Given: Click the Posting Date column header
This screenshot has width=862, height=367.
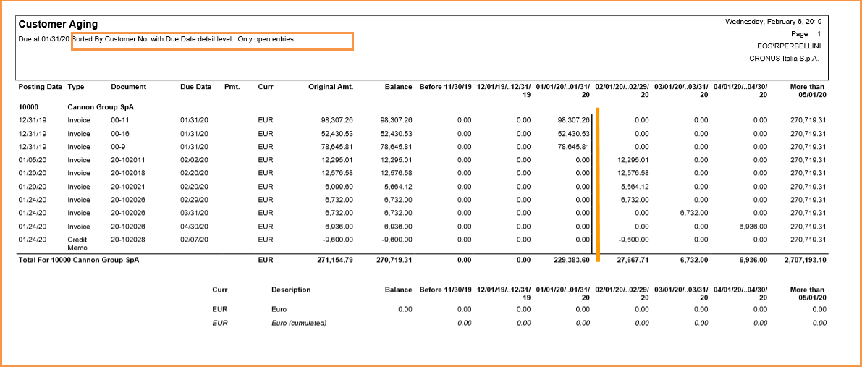Looking at the screenshot, I should (40, 87).
